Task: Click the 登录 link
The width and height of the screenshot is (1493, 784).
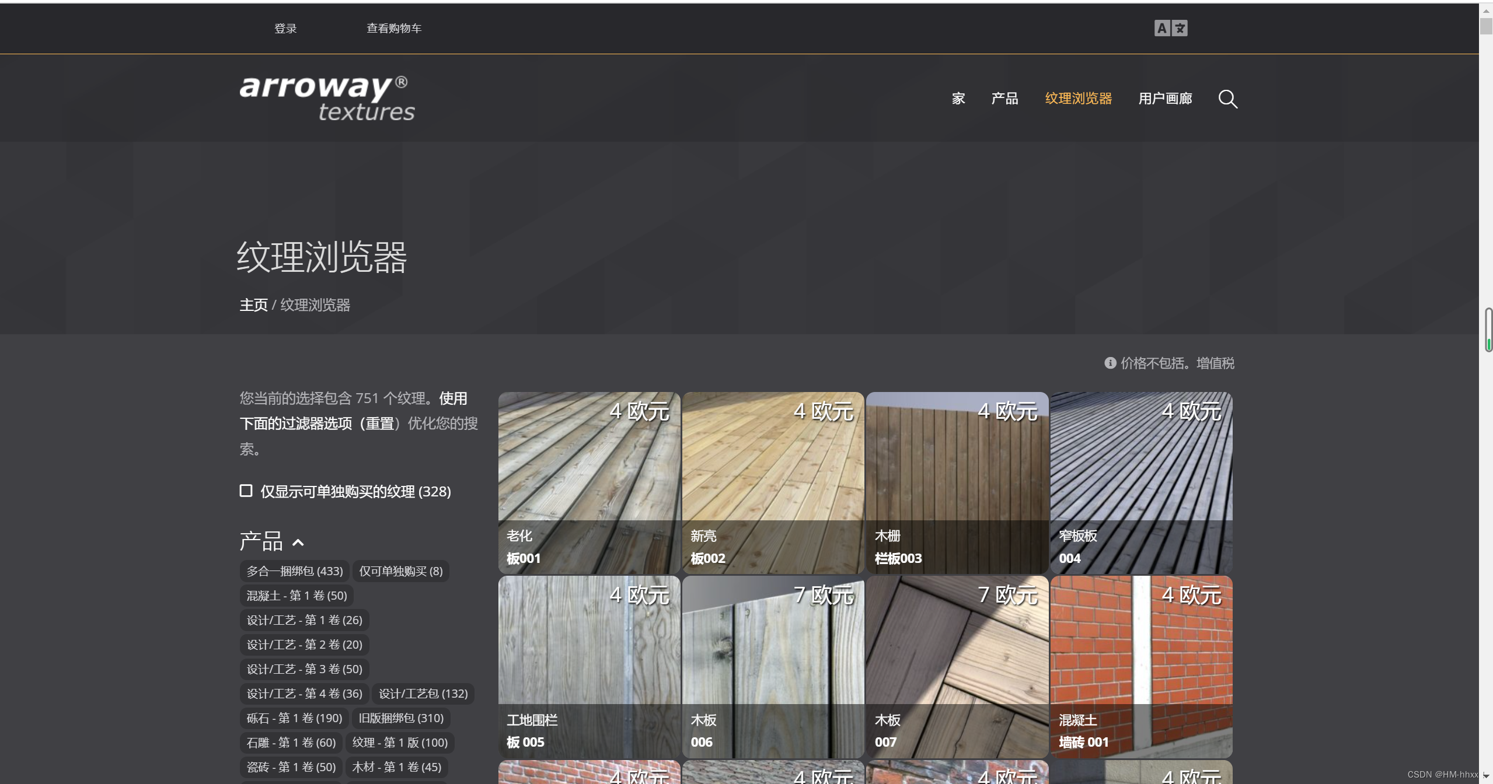Action: point(285,29)
